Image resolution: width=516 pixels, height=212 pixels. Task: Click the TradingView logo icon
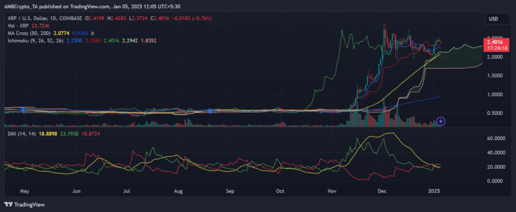tap(8, 204)
